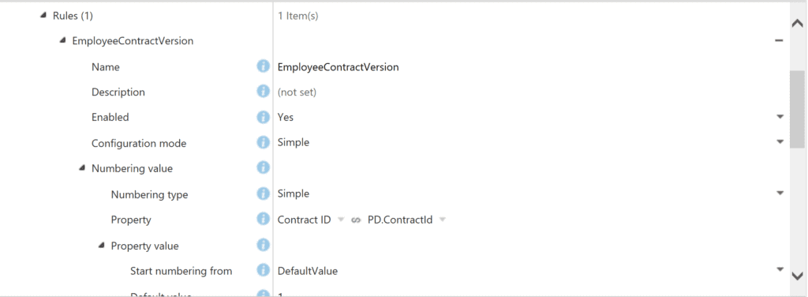This screenshot has width=808, height=297.
Task: Click the info icon beside Property value
Action: point(264,244)
